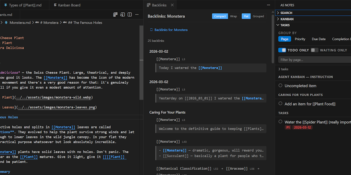Viewport: 351px width, 175px height.
Task: Click the Backlinks for: Monstera file icon
Action: point(151,30)
